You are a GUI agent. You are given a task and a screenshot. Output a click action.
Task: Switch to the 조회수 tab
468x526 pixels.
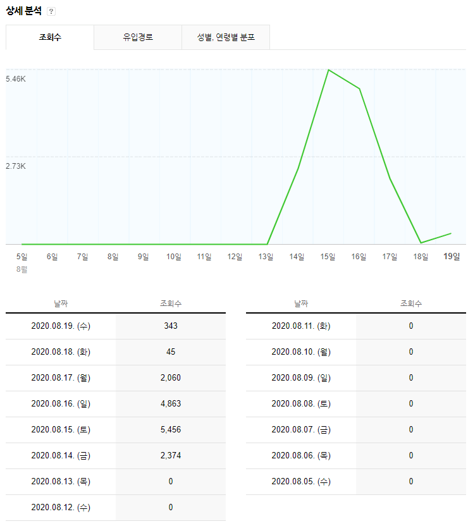tap(50, 37)
